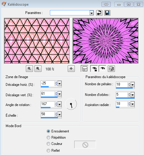This screenshot has height=155, width=144.
Task: Open Aspiration radiale dropdown arrow
Action: (132, 104)
